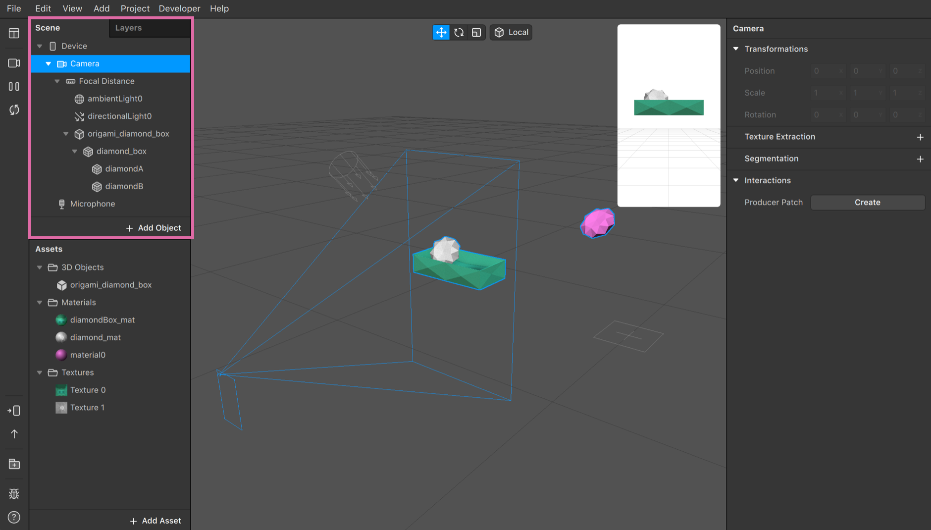
Task: Click the bug report icon
Action: pyautogui.click(x=14, y=494)
